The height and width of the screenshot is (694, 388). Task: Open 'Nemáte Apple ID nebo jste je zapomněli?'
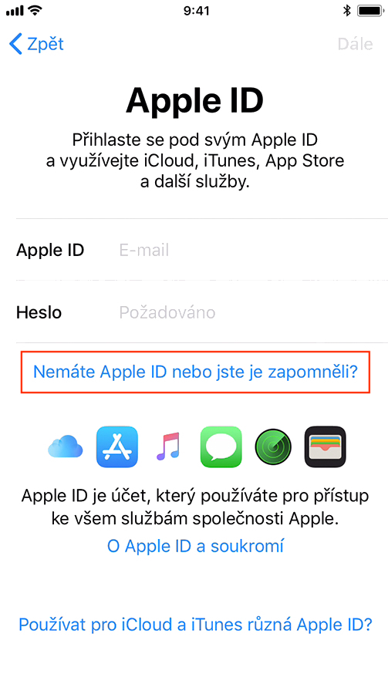(x=195, y=372)
